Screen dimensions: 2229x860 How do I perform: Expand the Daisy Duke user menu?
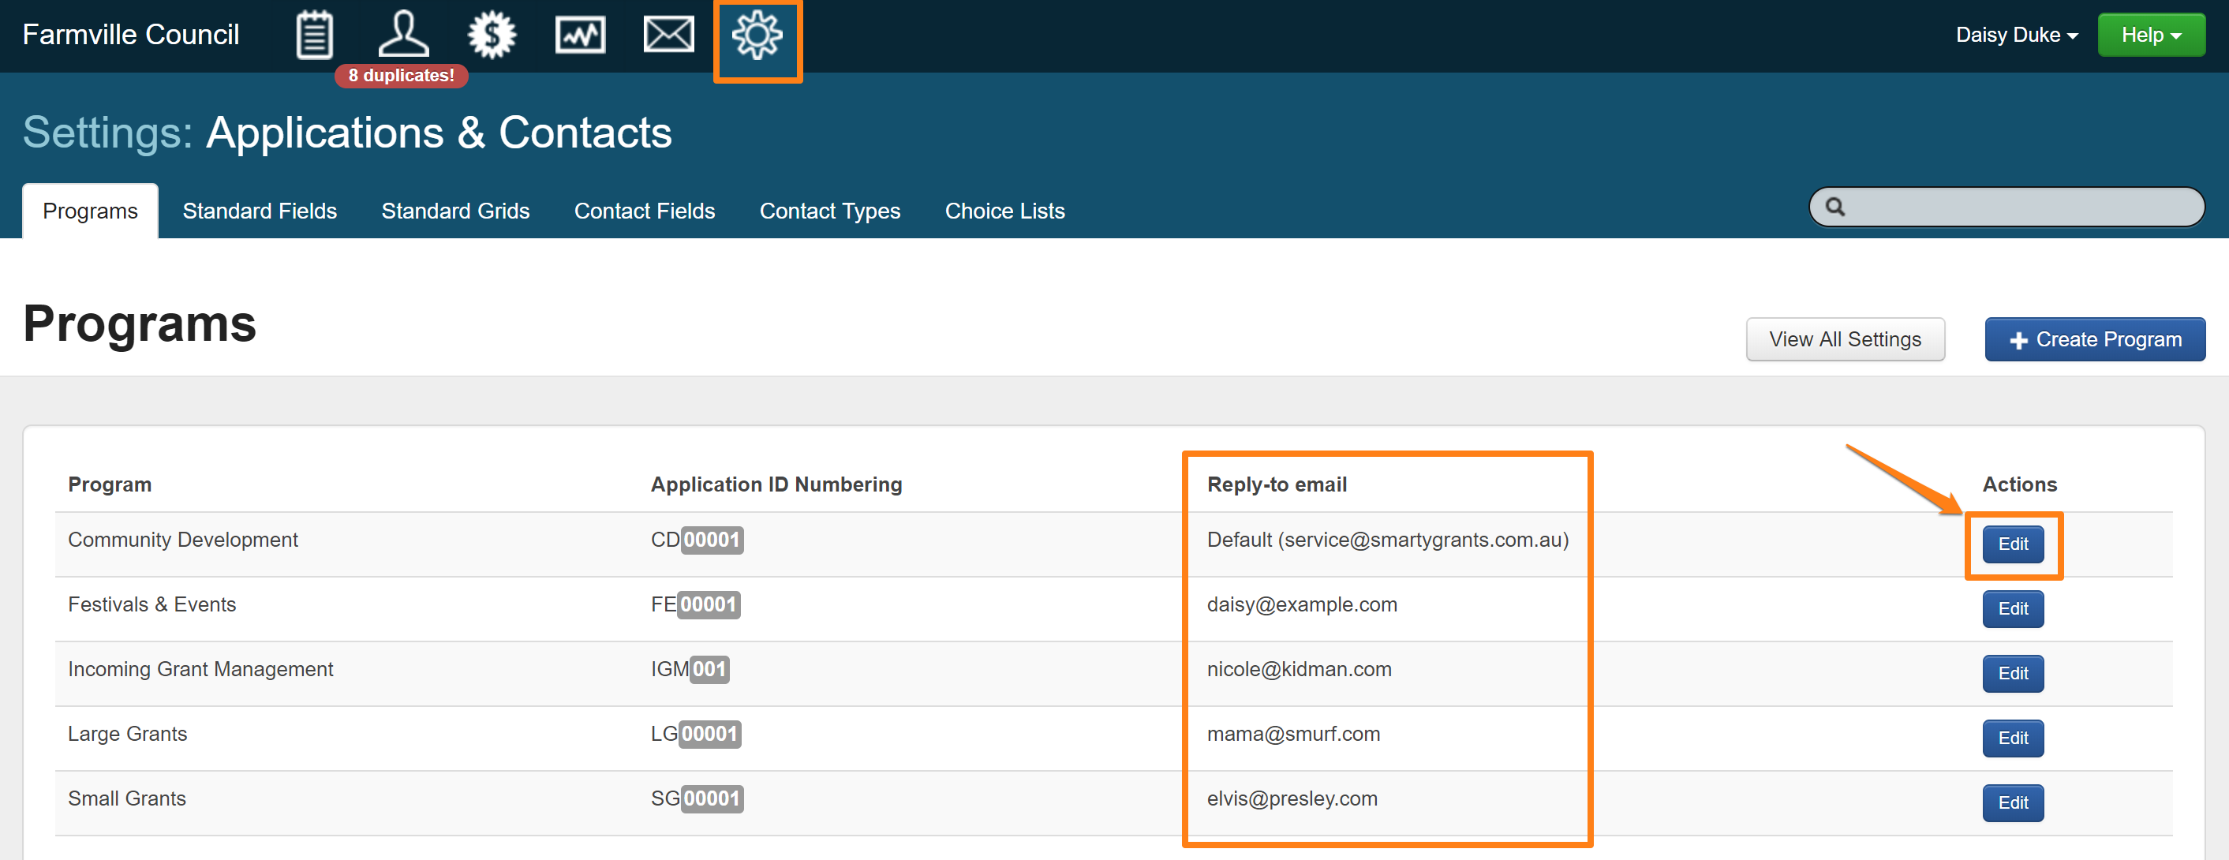point(2016,36)
